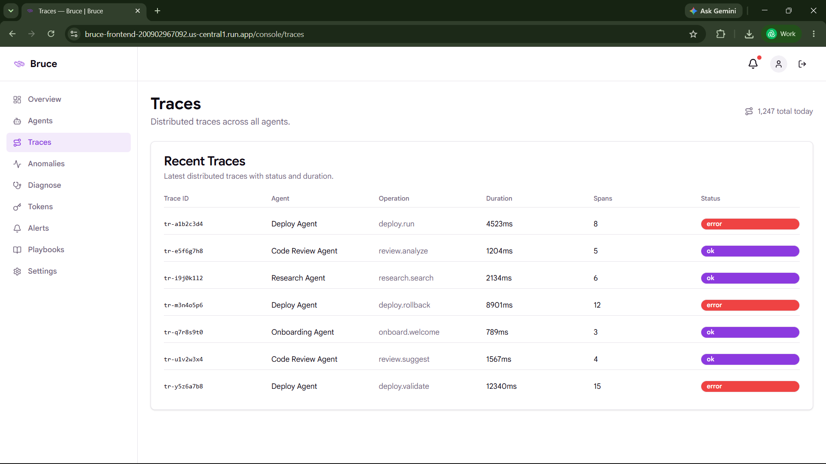This screenshot has width=826, height=464.
Task: Go back to previous page
Action: [12, 34]
